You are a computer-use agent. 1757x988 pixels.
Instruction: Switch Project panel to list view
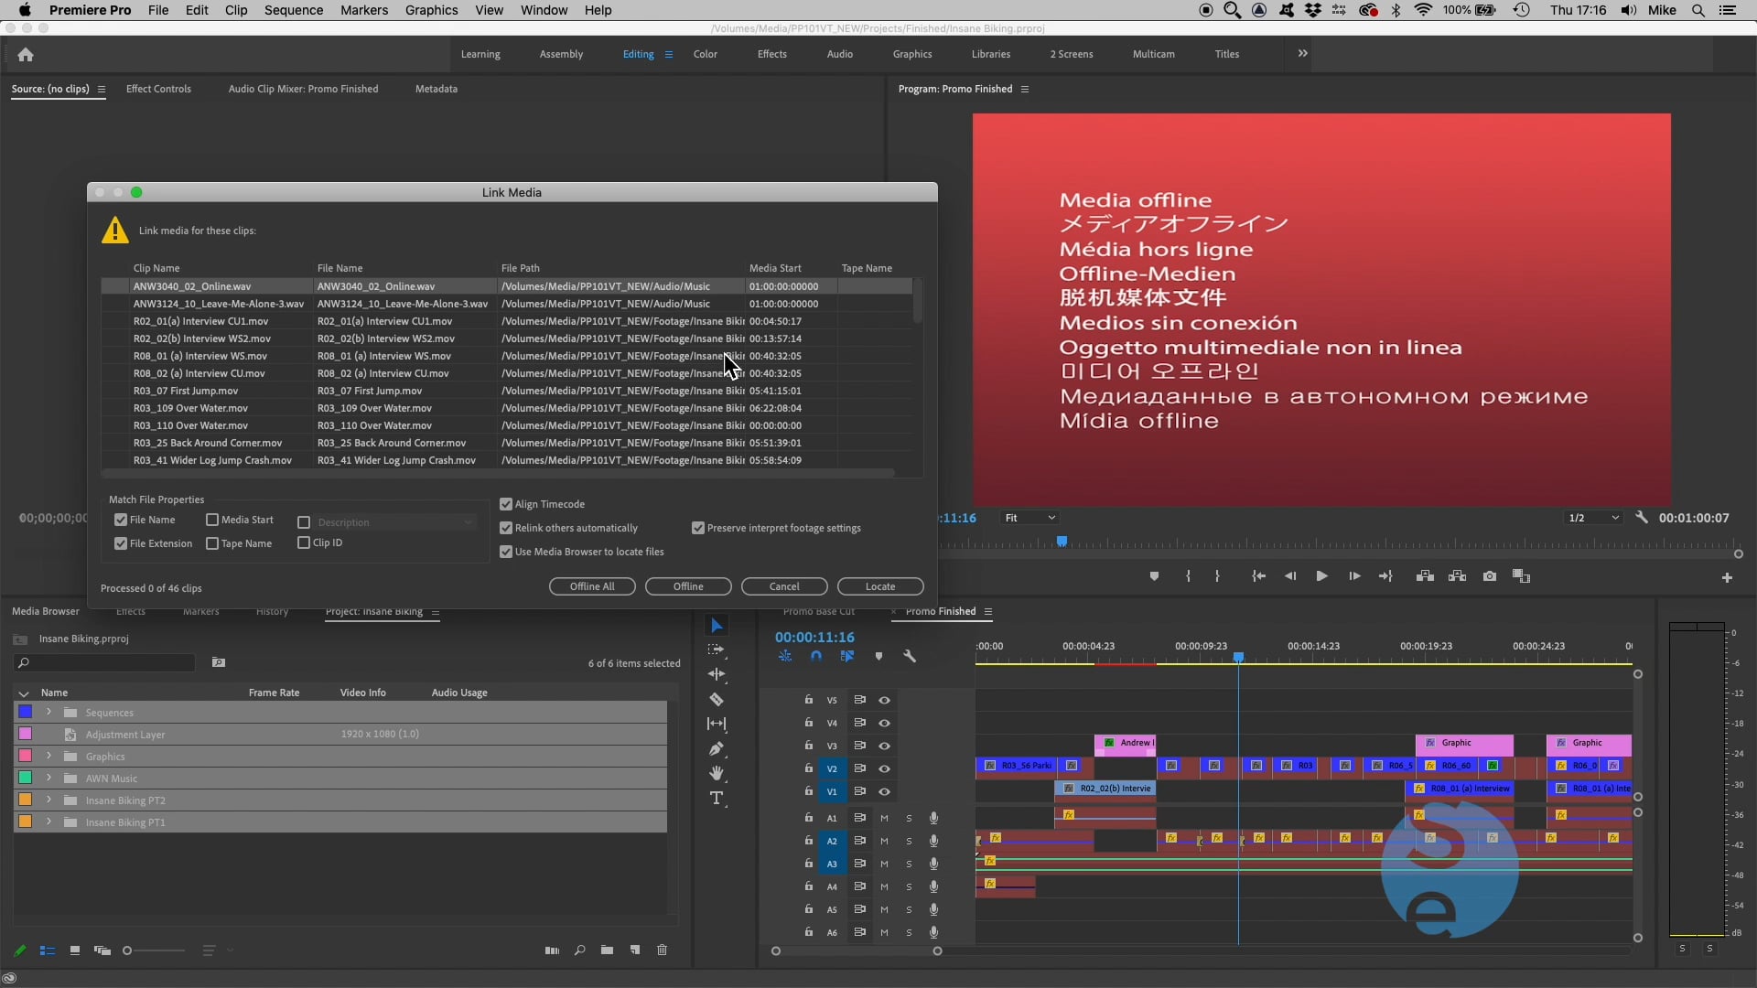click(48, 950)
